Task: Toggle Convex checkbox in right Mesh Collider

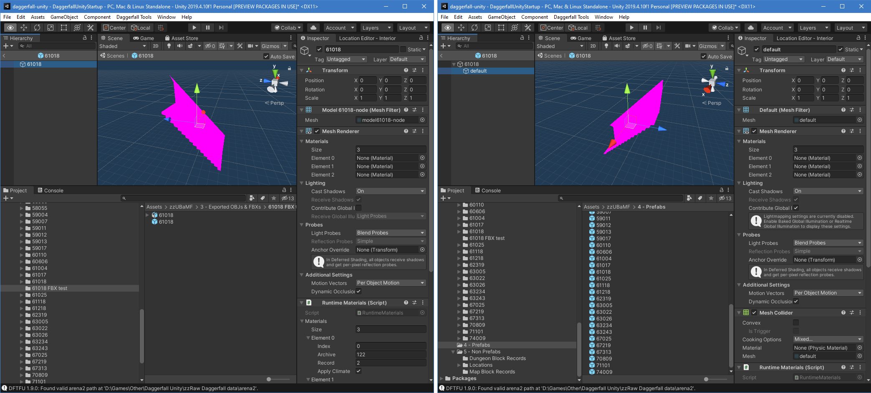Action: point(796,322)
